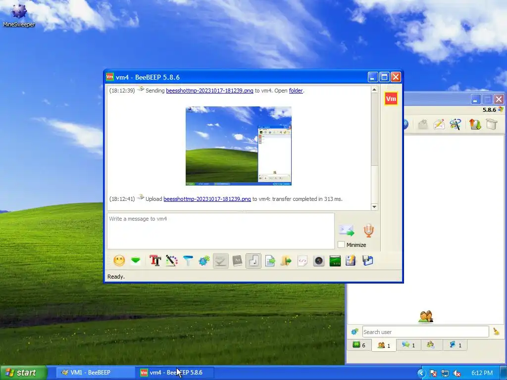
Task: Open chat settings blue gear icon in toolbar
Action: (x=204, y=260)
